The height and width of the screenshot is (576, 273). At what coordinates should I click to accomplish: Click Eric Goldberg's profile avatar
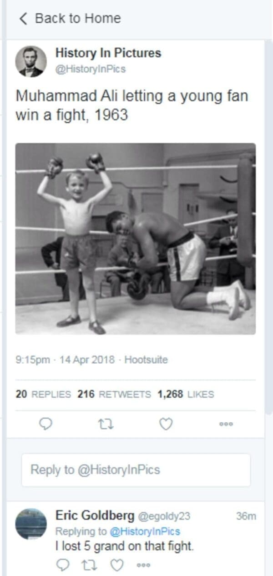click(x=31, y=524)
